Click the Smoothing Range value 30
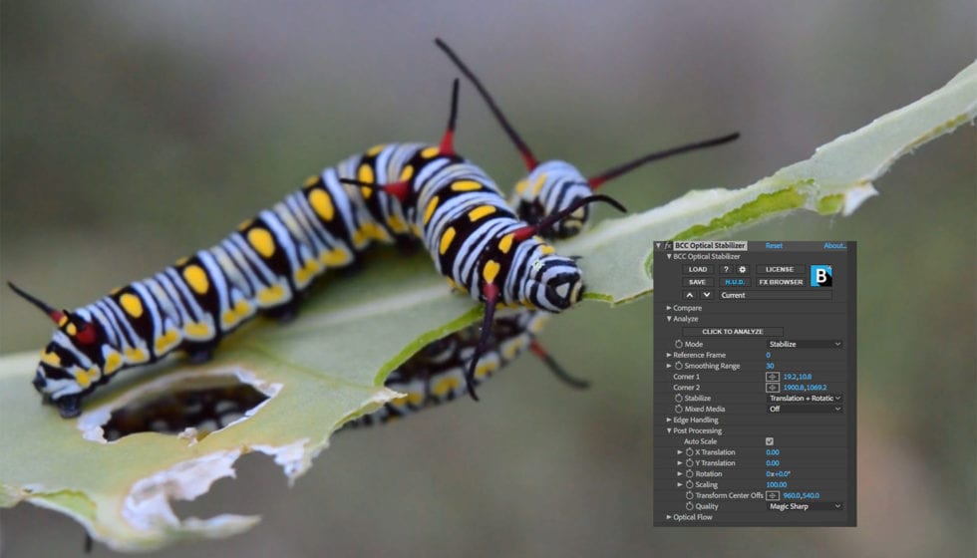Image resolution: width=977 pixels, height=558 pixels. pyautogui.click(x=770, y=366)
